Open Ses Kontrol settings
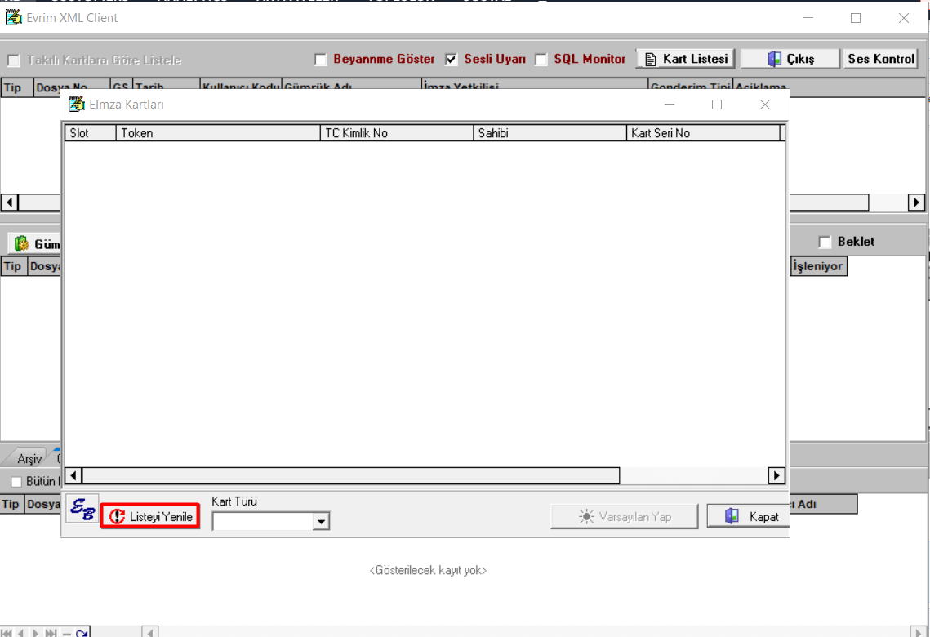 click(881, 59)
